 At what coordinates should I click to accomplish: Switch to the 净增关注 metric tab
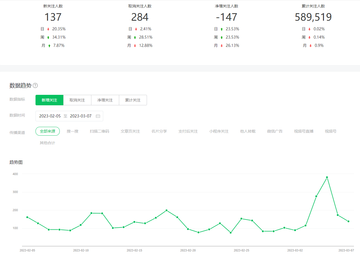click(105, 100)
